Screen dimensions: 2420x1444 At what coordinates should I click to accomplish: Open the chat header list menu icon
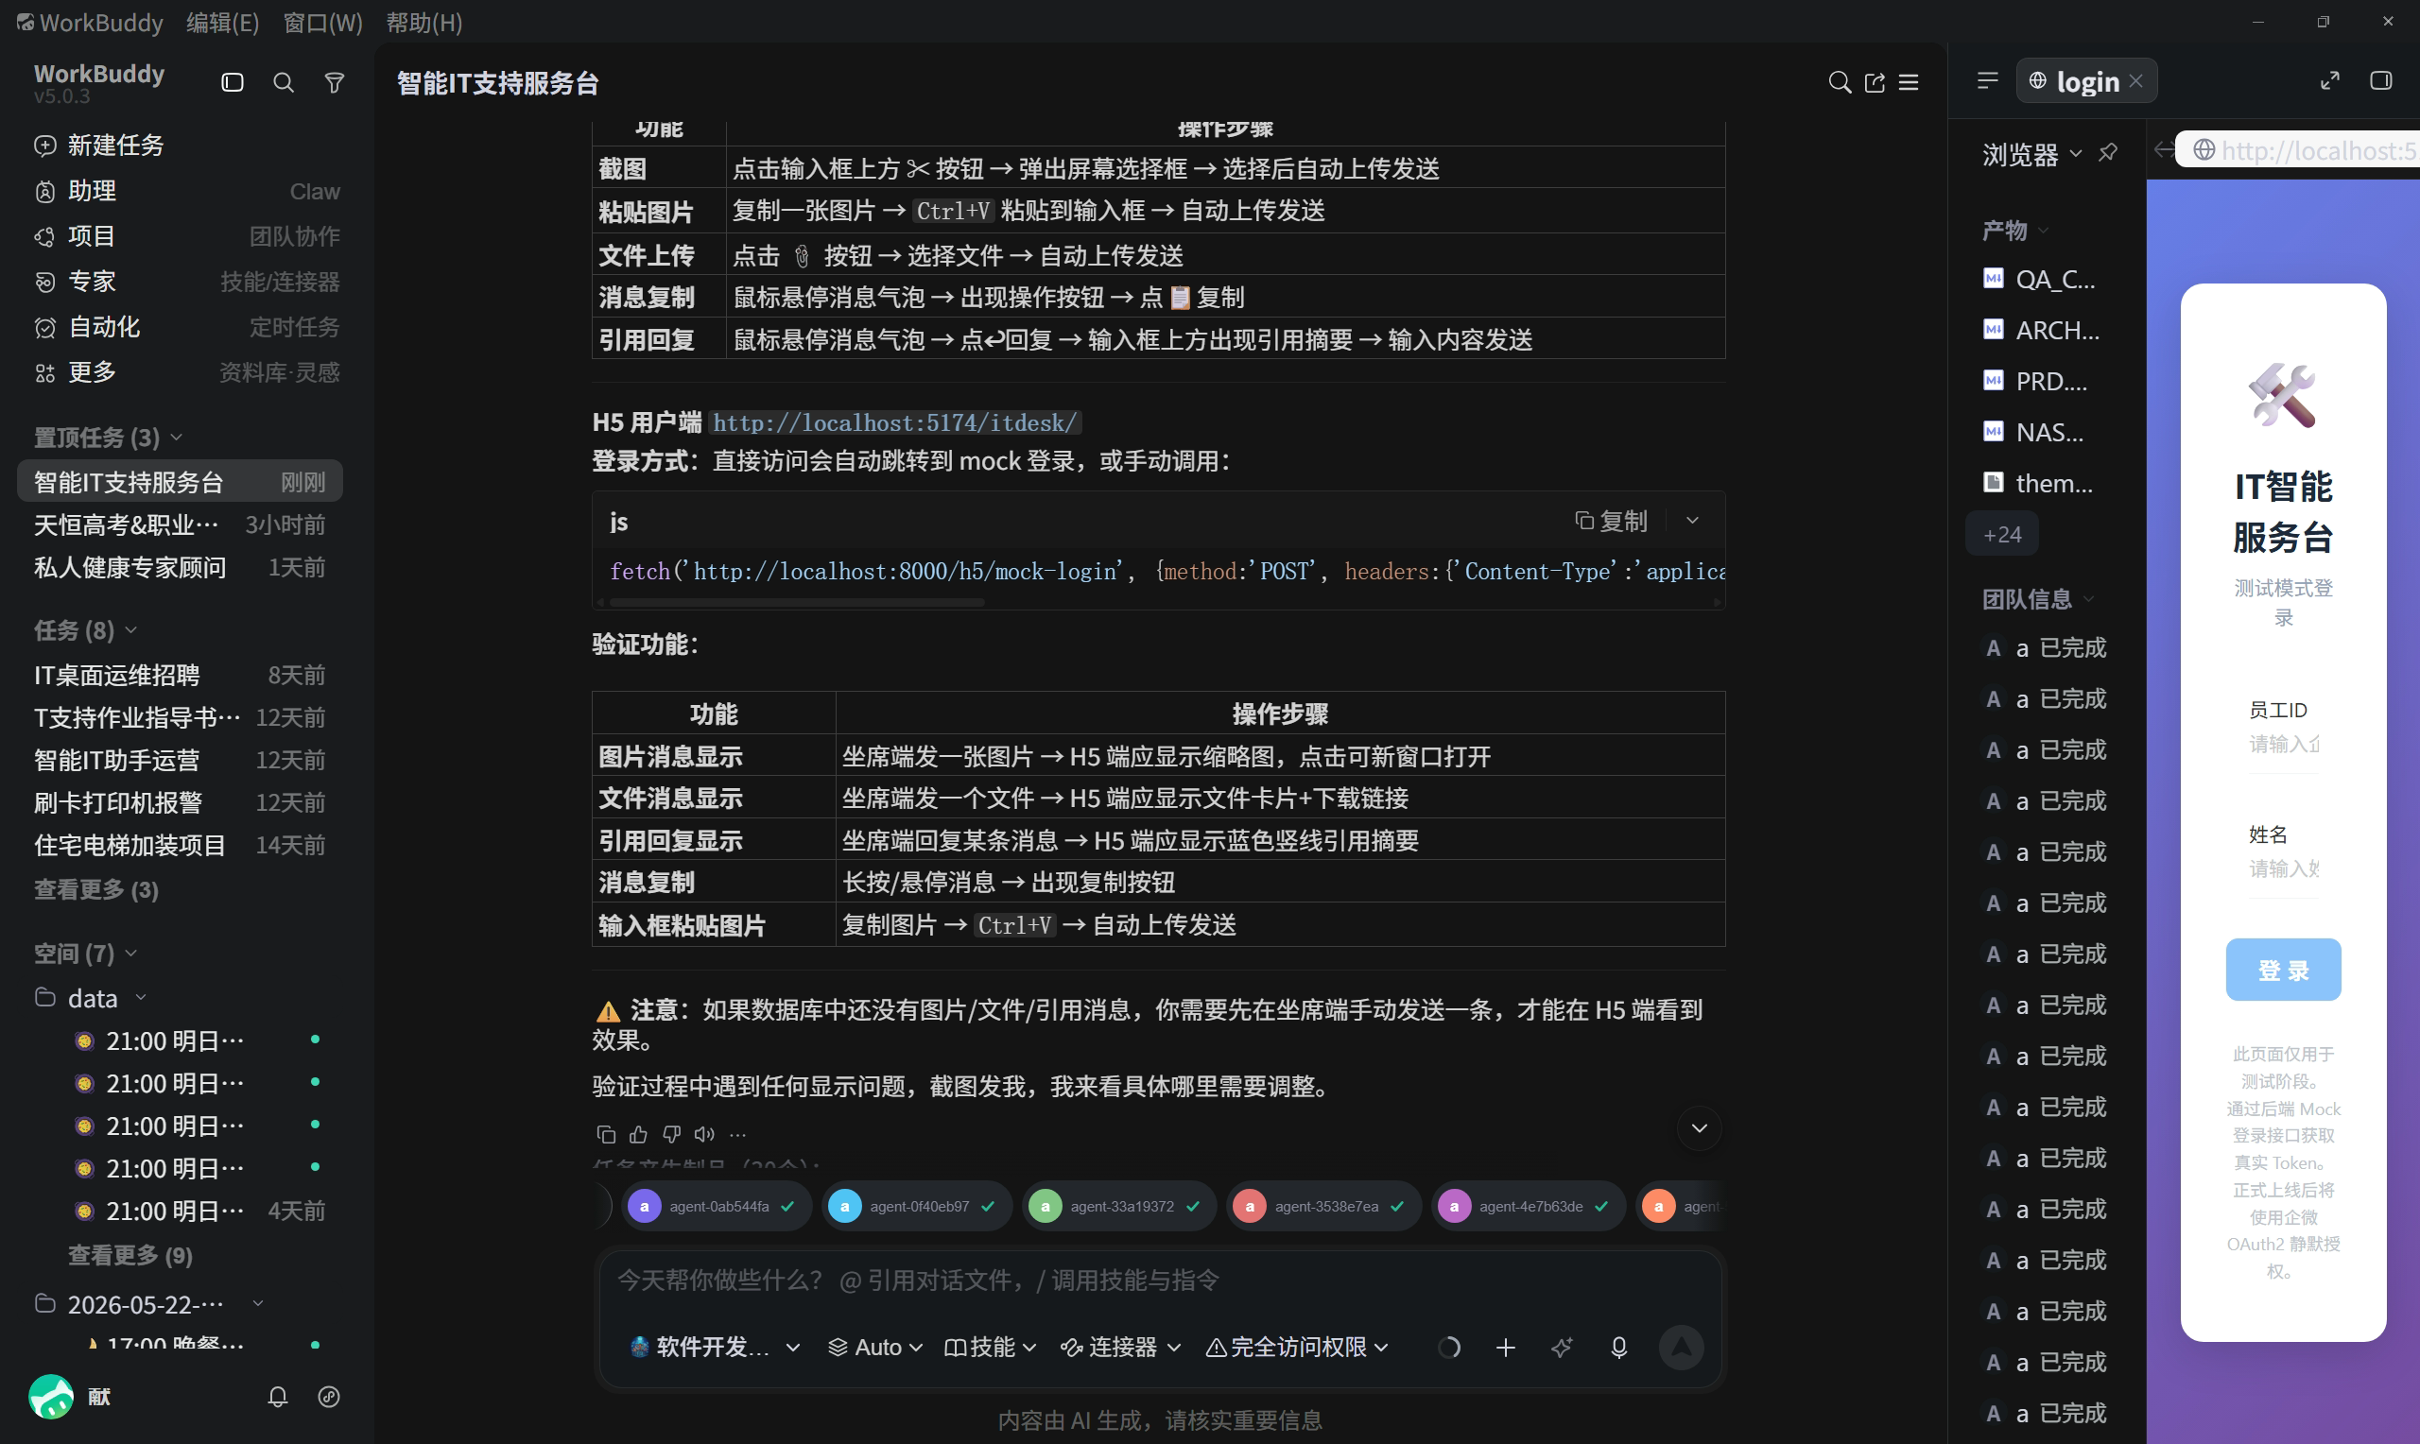pyautogui.click(x=1910, y=83)
